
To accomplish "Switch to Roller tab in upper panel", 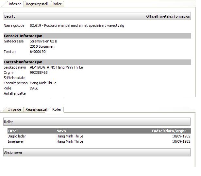I will click(x=57, y=4).
